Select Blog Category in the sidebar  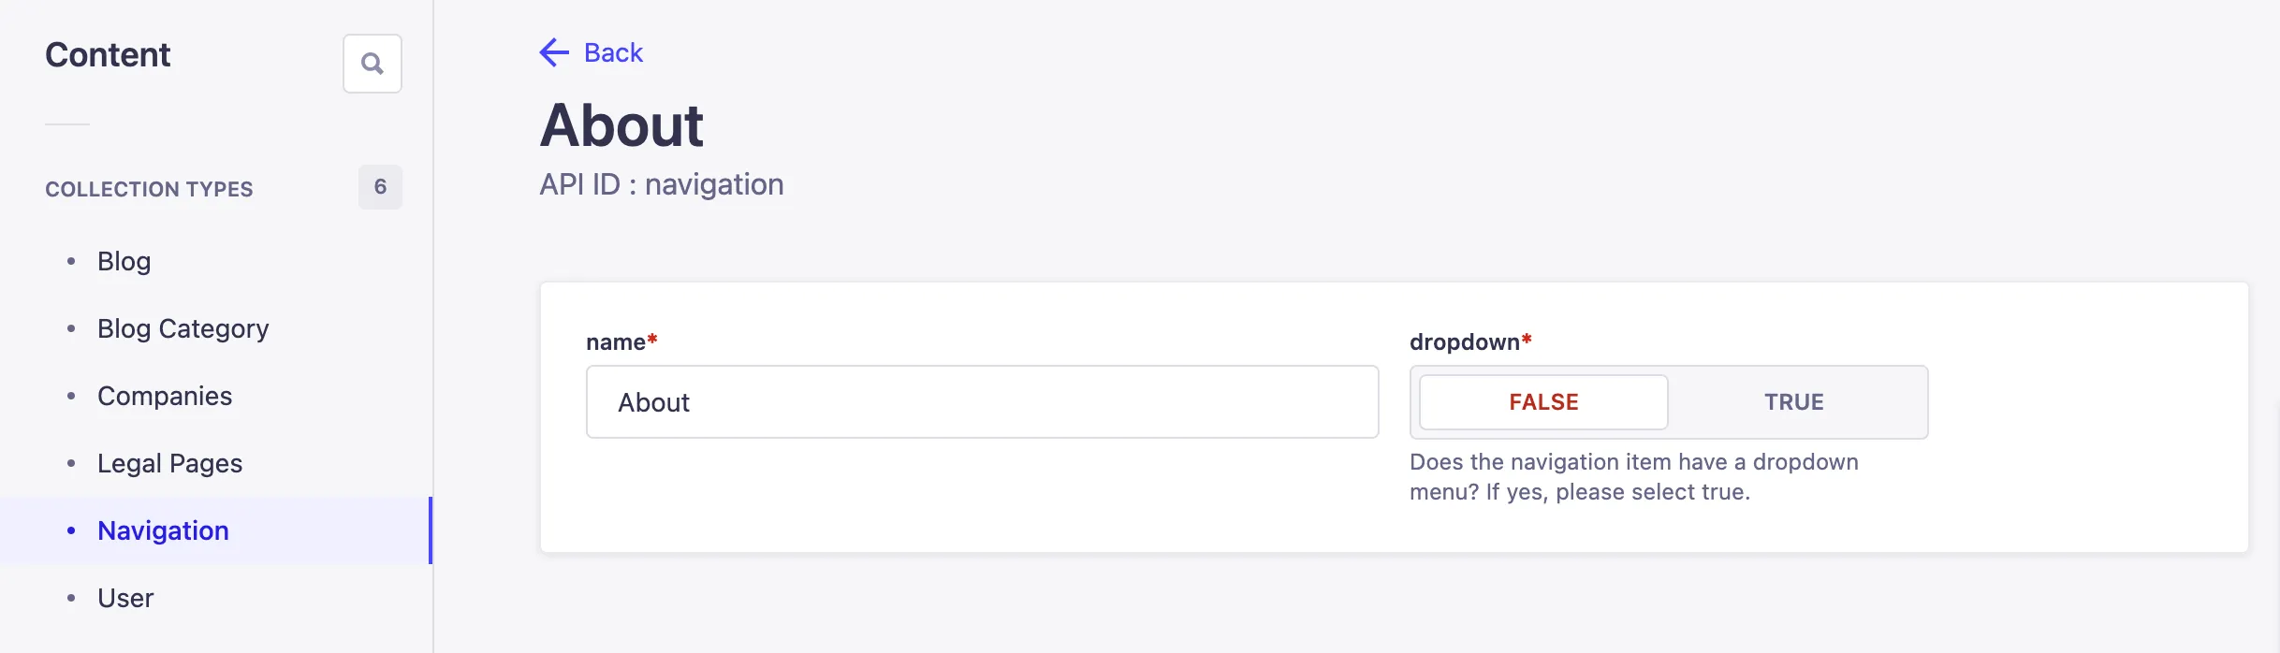click(183, 328)
